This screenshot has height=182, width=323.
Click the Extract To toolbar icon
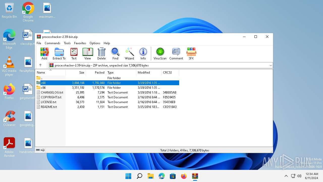coord(59,54)
